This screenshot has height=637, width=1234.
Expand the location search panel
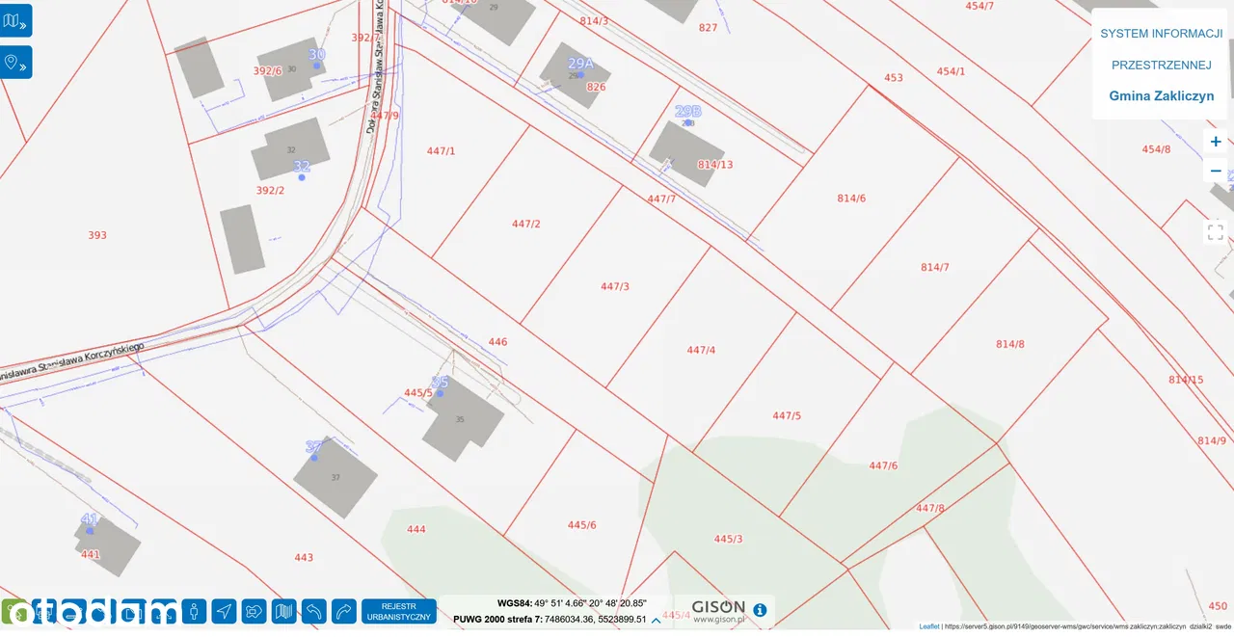[x=15, y=63]
